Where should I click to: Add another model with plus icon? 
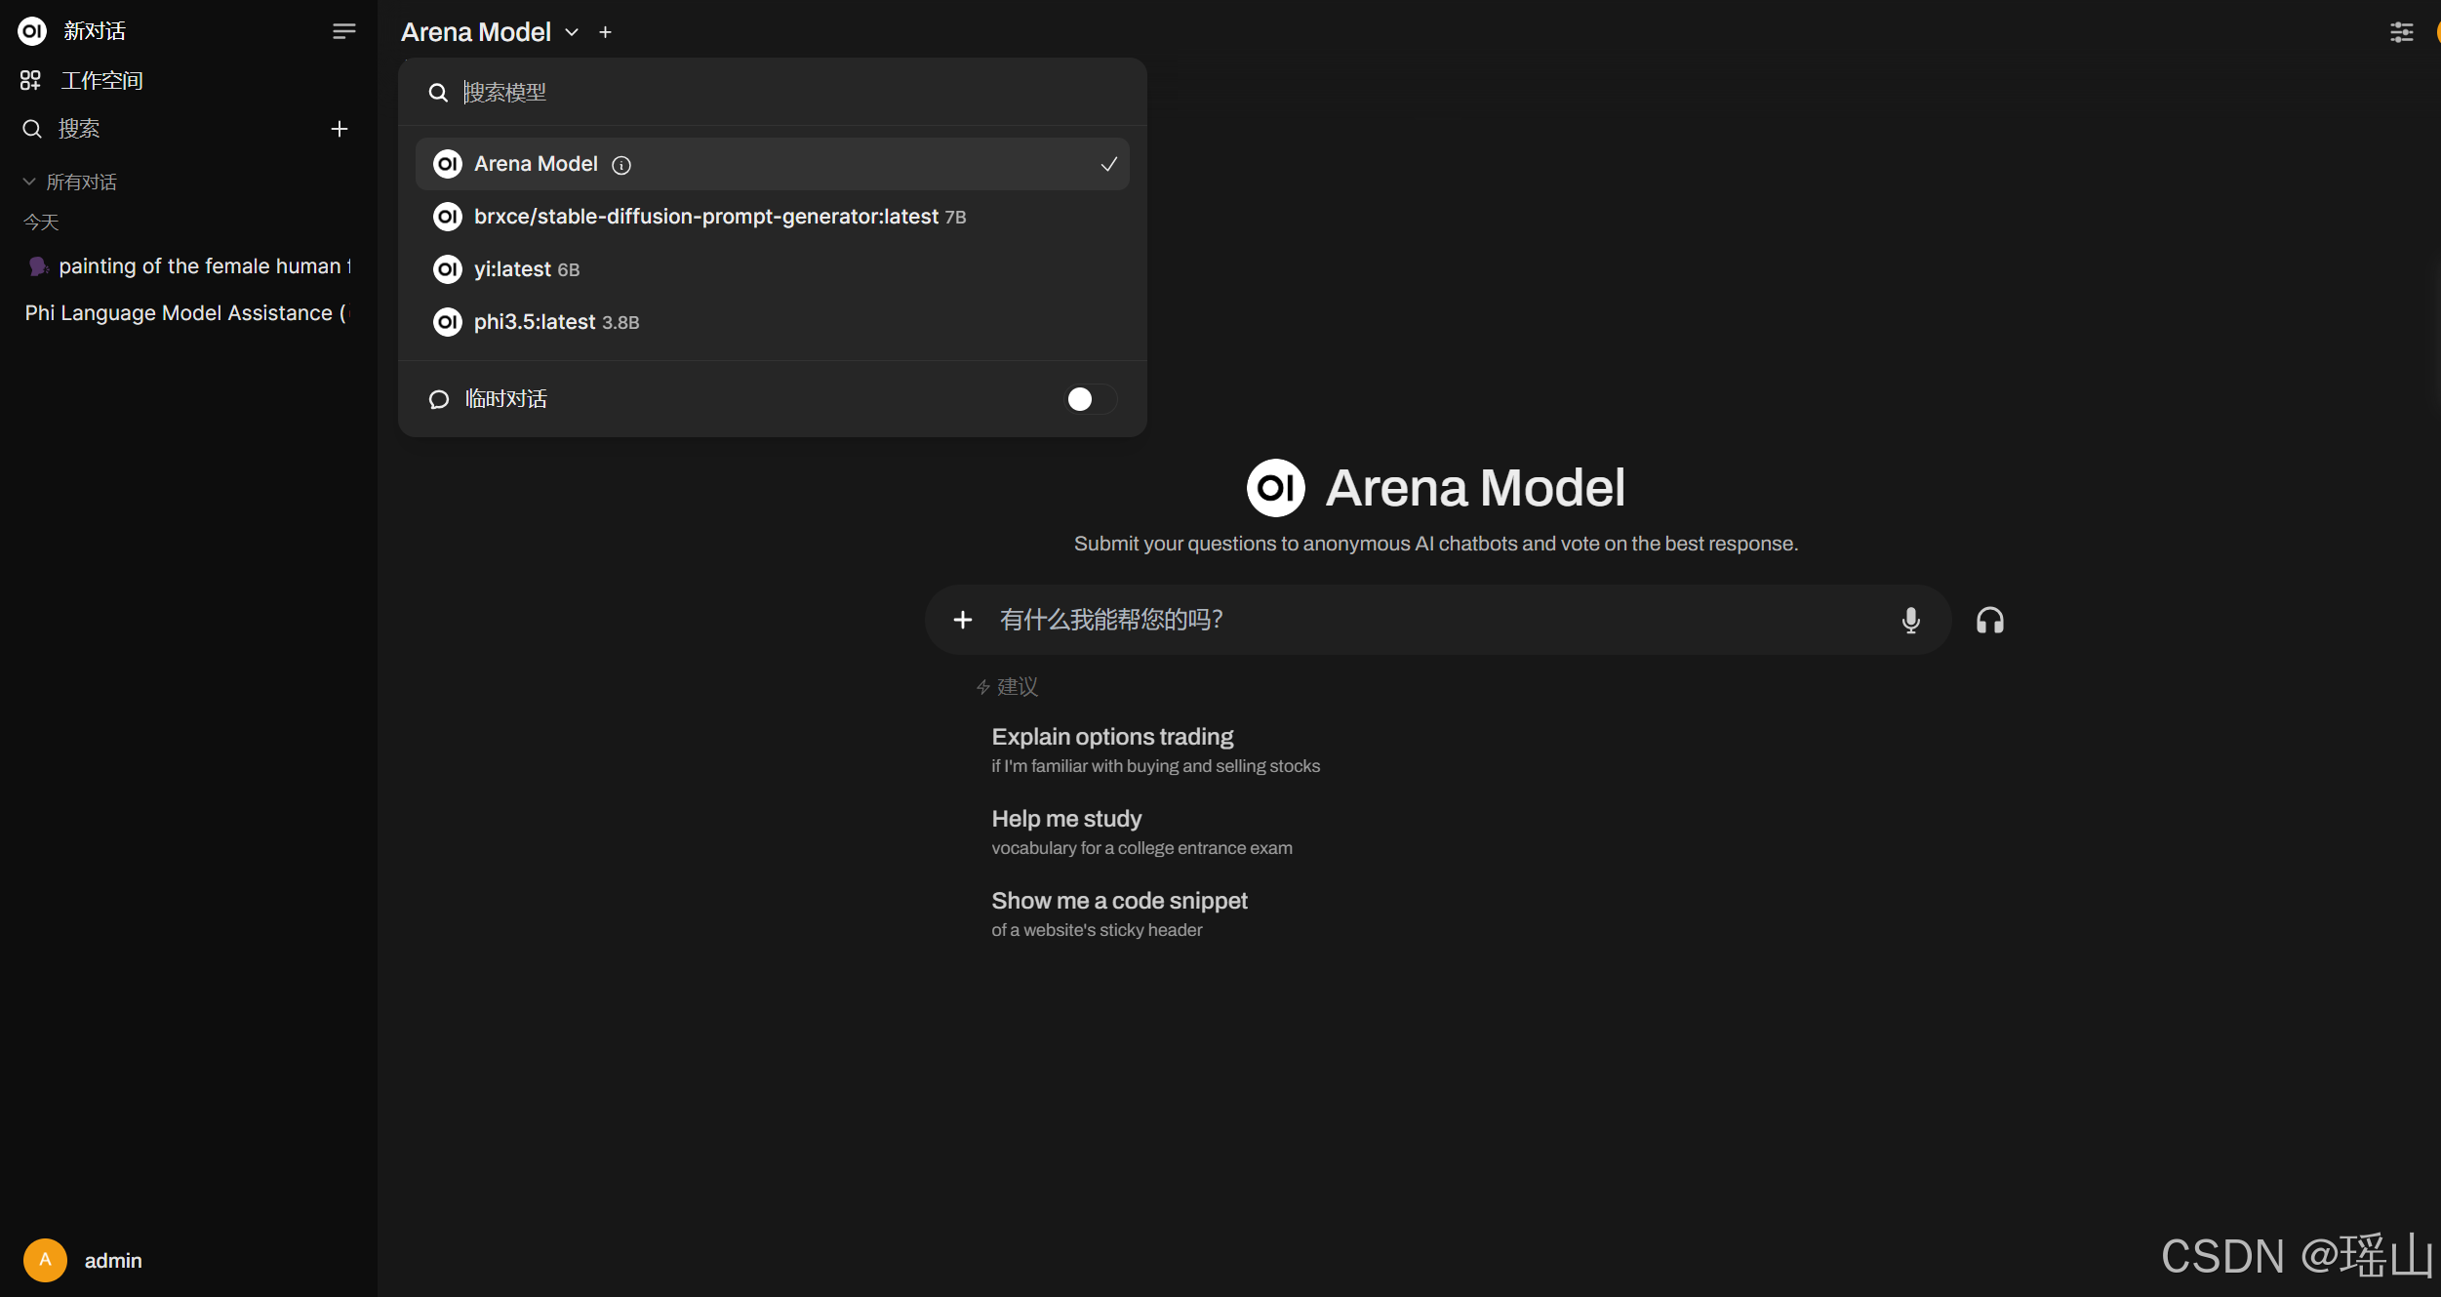tap(605, 32)
